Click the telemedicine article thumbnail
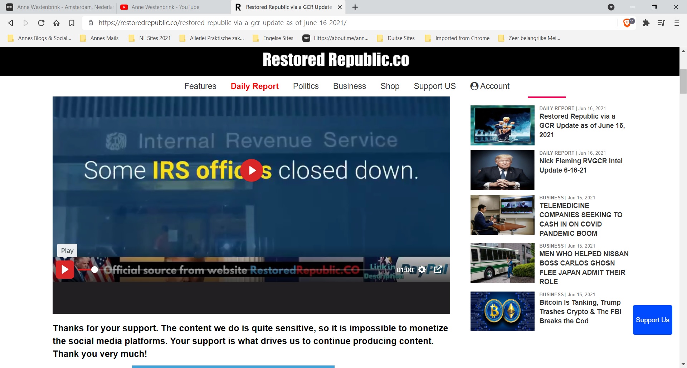Viewport: 687px width, 368px height. coord(502,215)
